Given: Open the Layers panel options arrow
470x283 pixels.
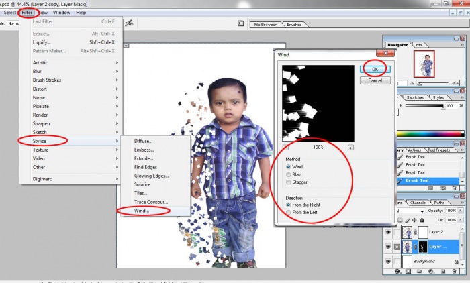Looking at the screenshot, I should click(x=462, y=203).
